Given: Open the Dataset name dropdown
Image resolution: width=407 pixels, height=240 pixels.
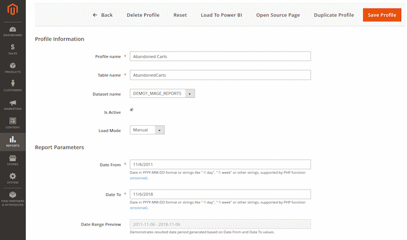Looking at the screenshot, I should click(x=162, y=93).
